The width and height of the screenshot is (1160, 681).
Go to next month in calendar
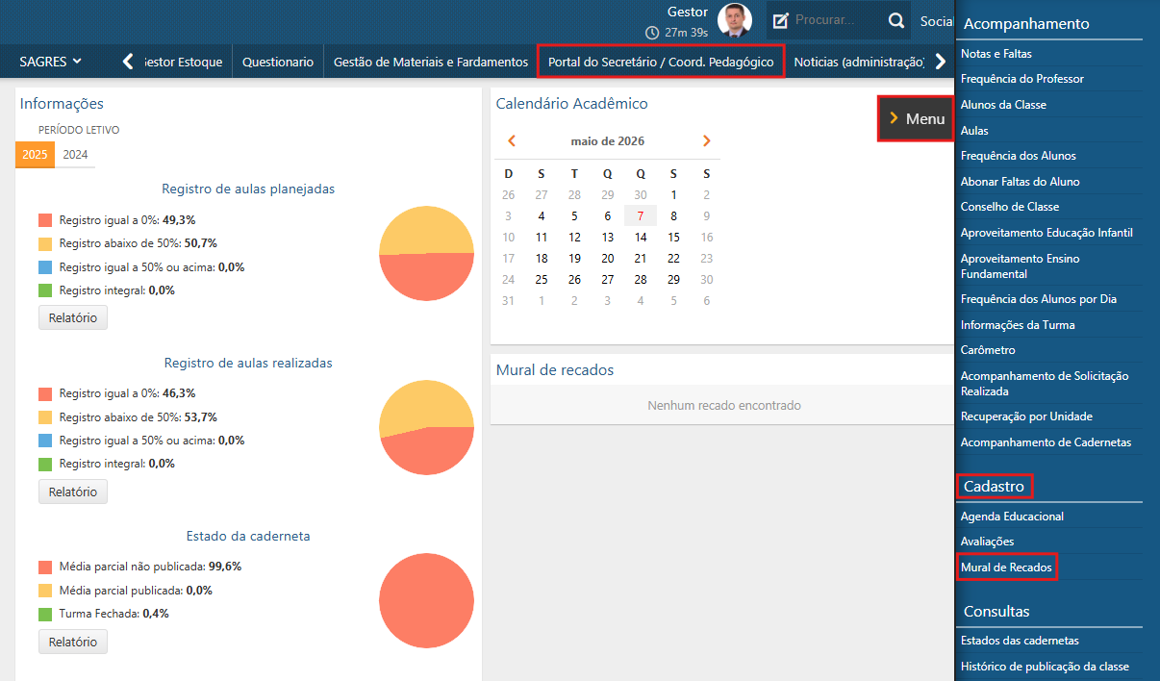coord(707,141)
